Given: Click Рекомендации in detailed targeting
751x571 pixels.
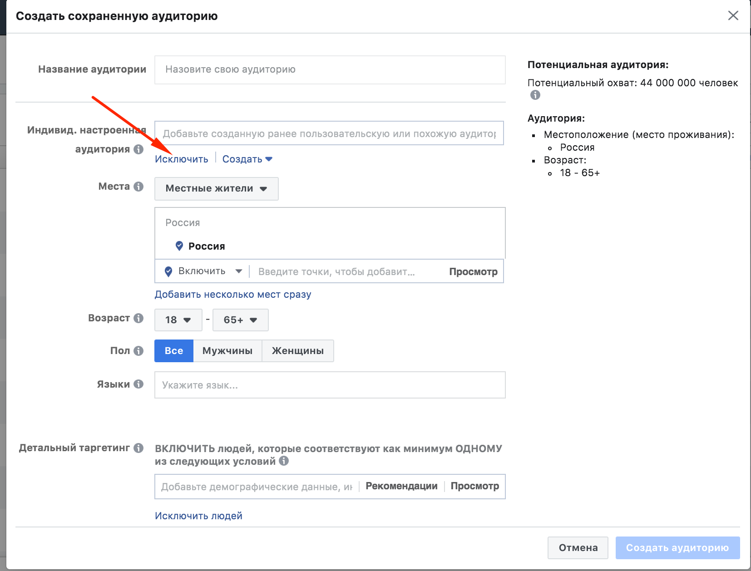Looking at the screenshot, I should 401,486.
